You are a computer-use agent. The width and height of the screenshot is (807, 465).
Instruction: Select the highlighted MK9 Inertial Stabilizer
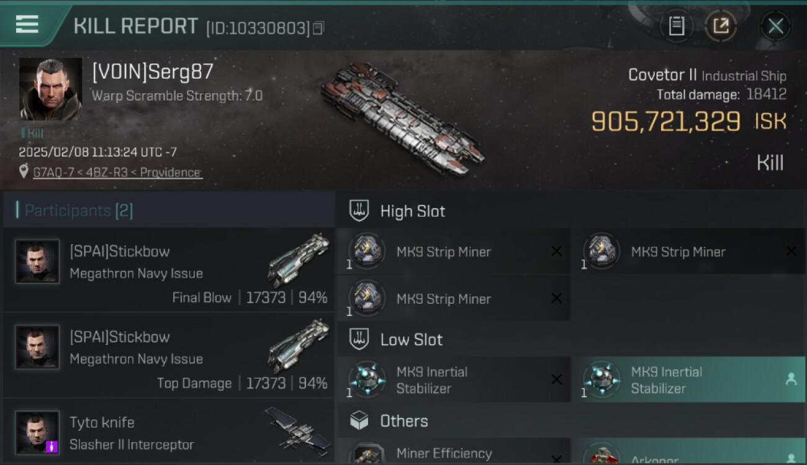click(688, 380)
